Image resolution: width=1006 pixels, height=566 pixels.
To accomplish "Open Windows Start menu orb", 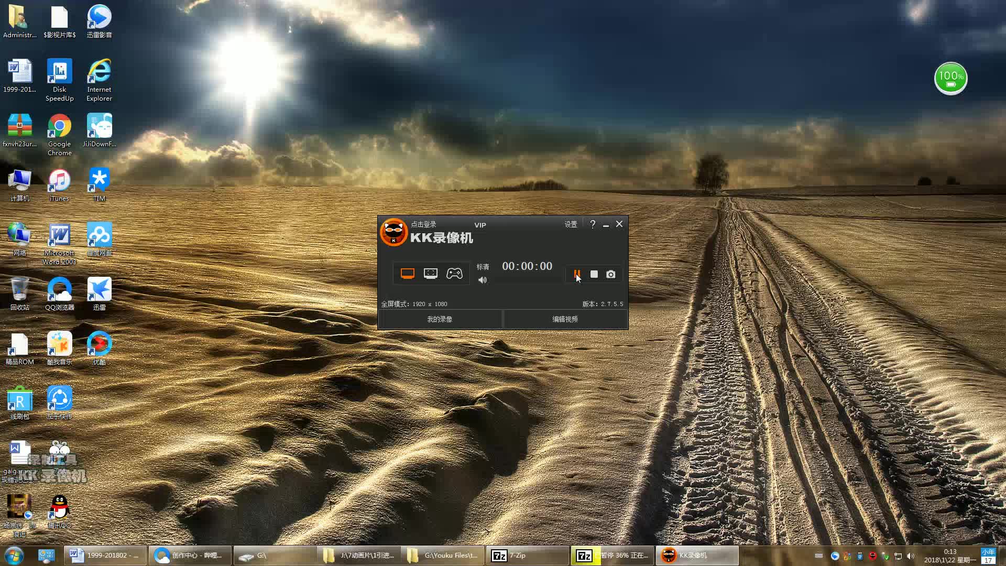I will pos(14,556).
